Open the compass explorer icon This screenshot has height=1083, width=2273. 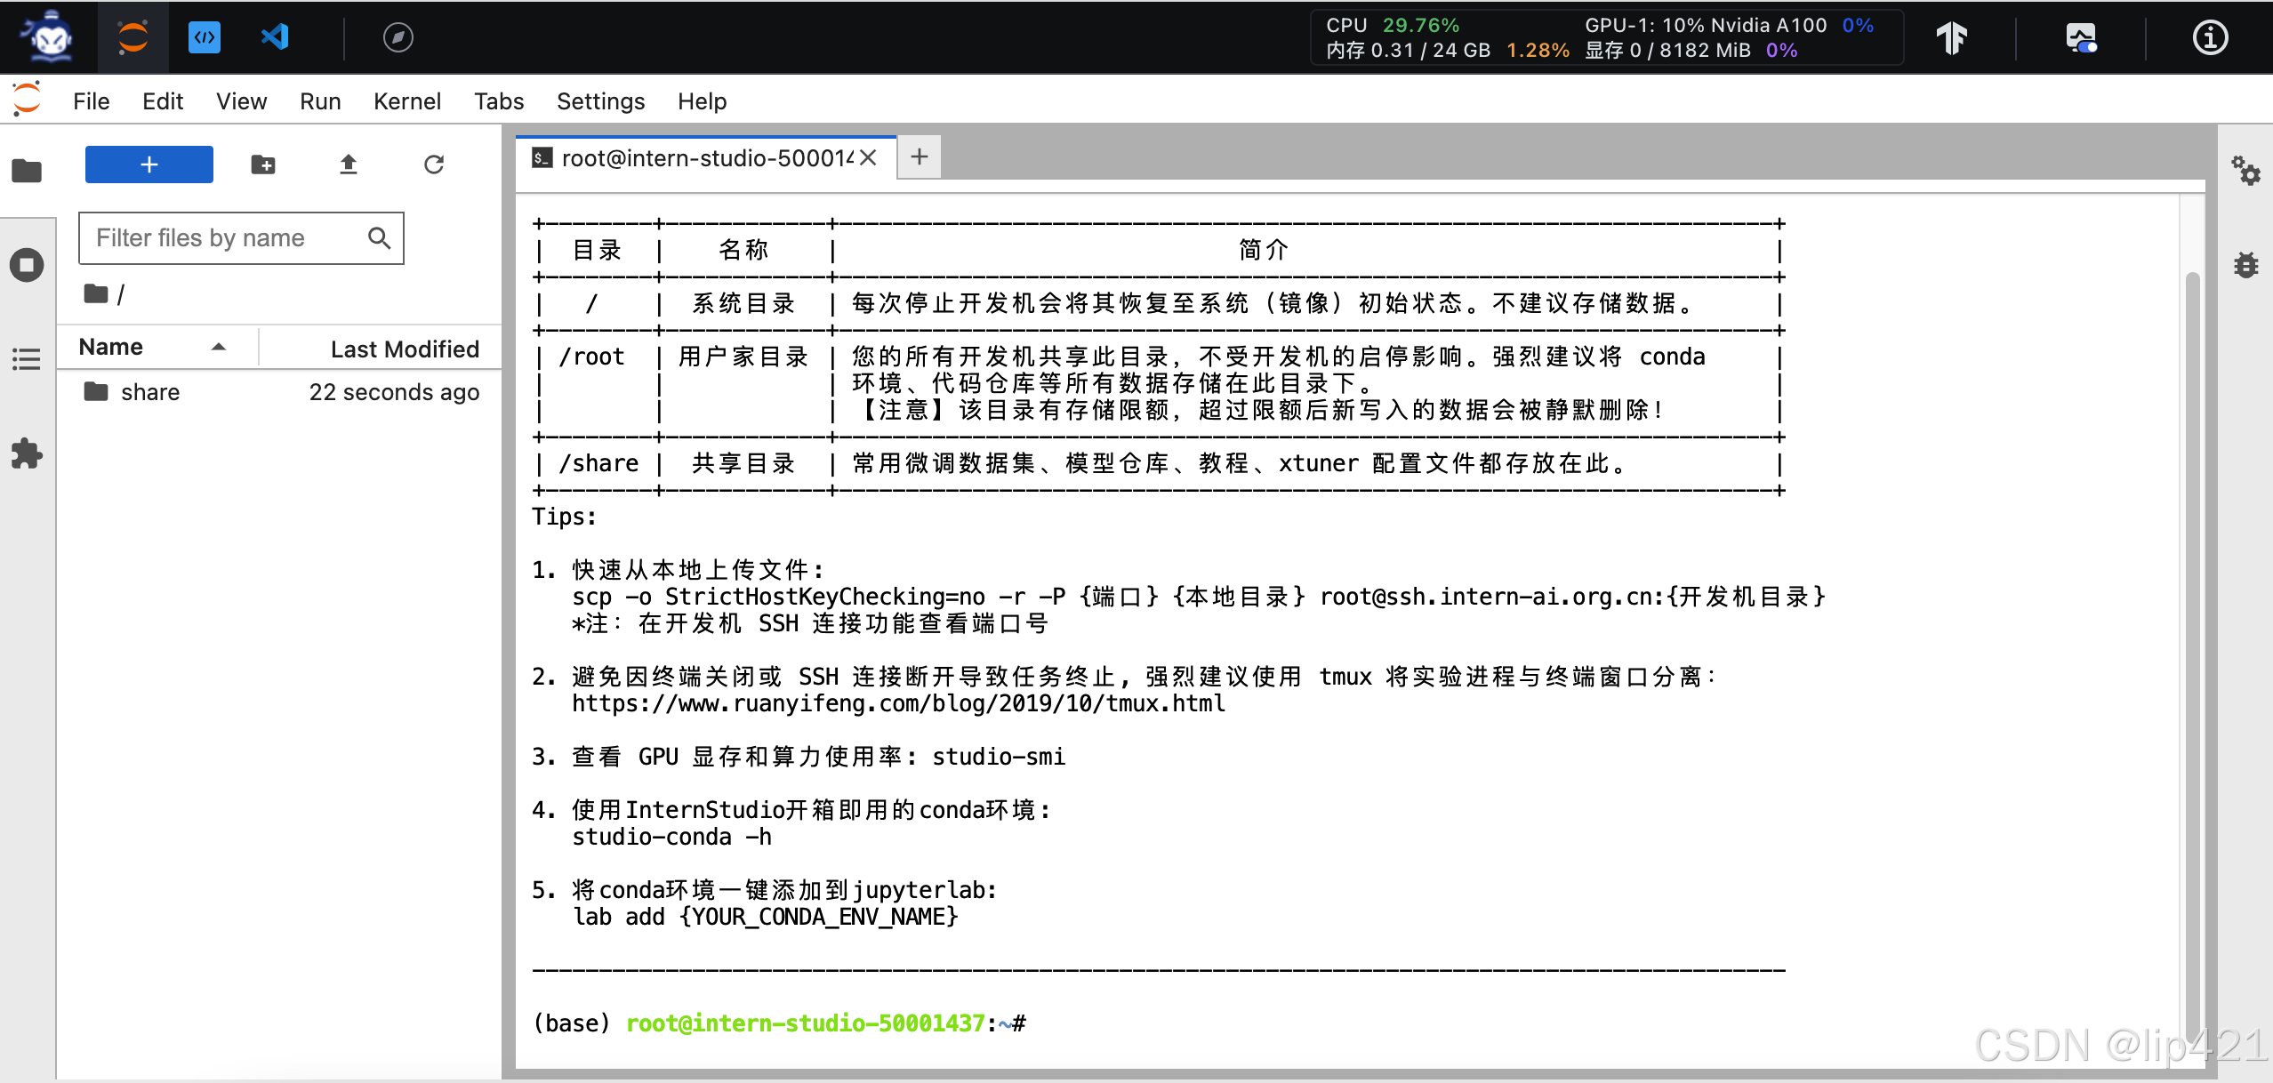coord(398,37)
